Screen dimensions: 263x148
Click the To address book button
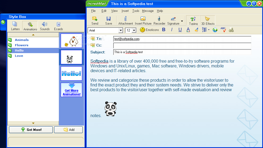(x=96, y=39)
